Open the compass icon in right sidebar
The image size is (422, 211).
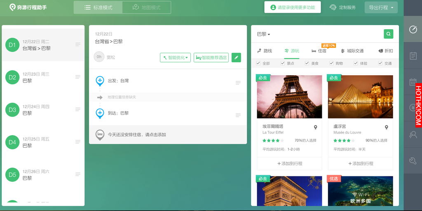(x=413, y=29)
